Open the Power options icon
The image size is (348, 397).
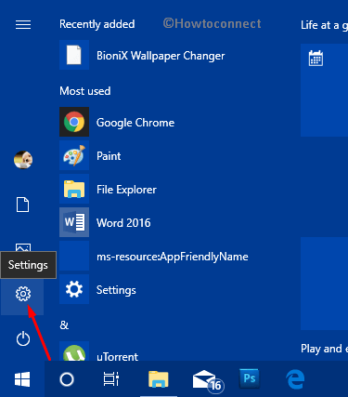pos(23,338)
